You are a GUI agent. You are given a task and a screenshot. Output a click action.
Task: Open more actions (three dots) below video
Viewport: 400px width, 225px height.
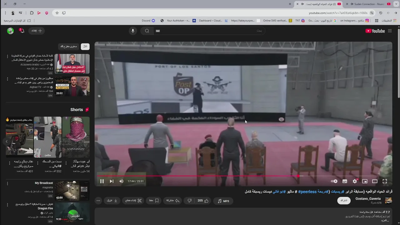pos(98,201)
